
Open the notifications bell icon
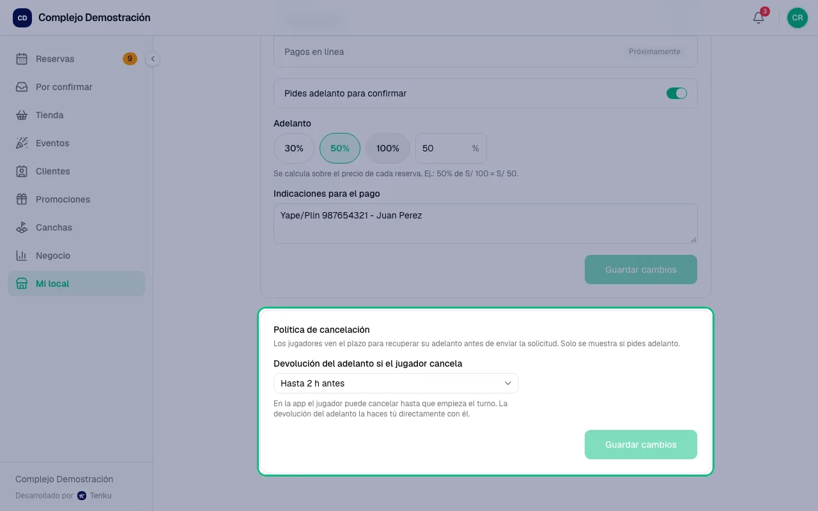[x=759, y=18]
